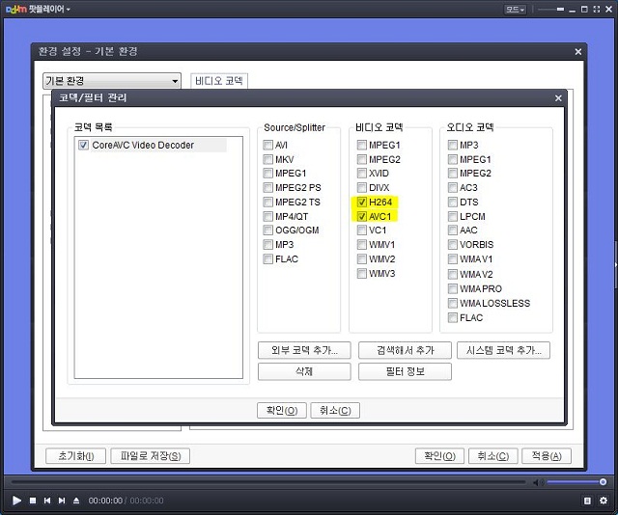
Task: Seek on the playback progress bar
Action: coord(268,482)
